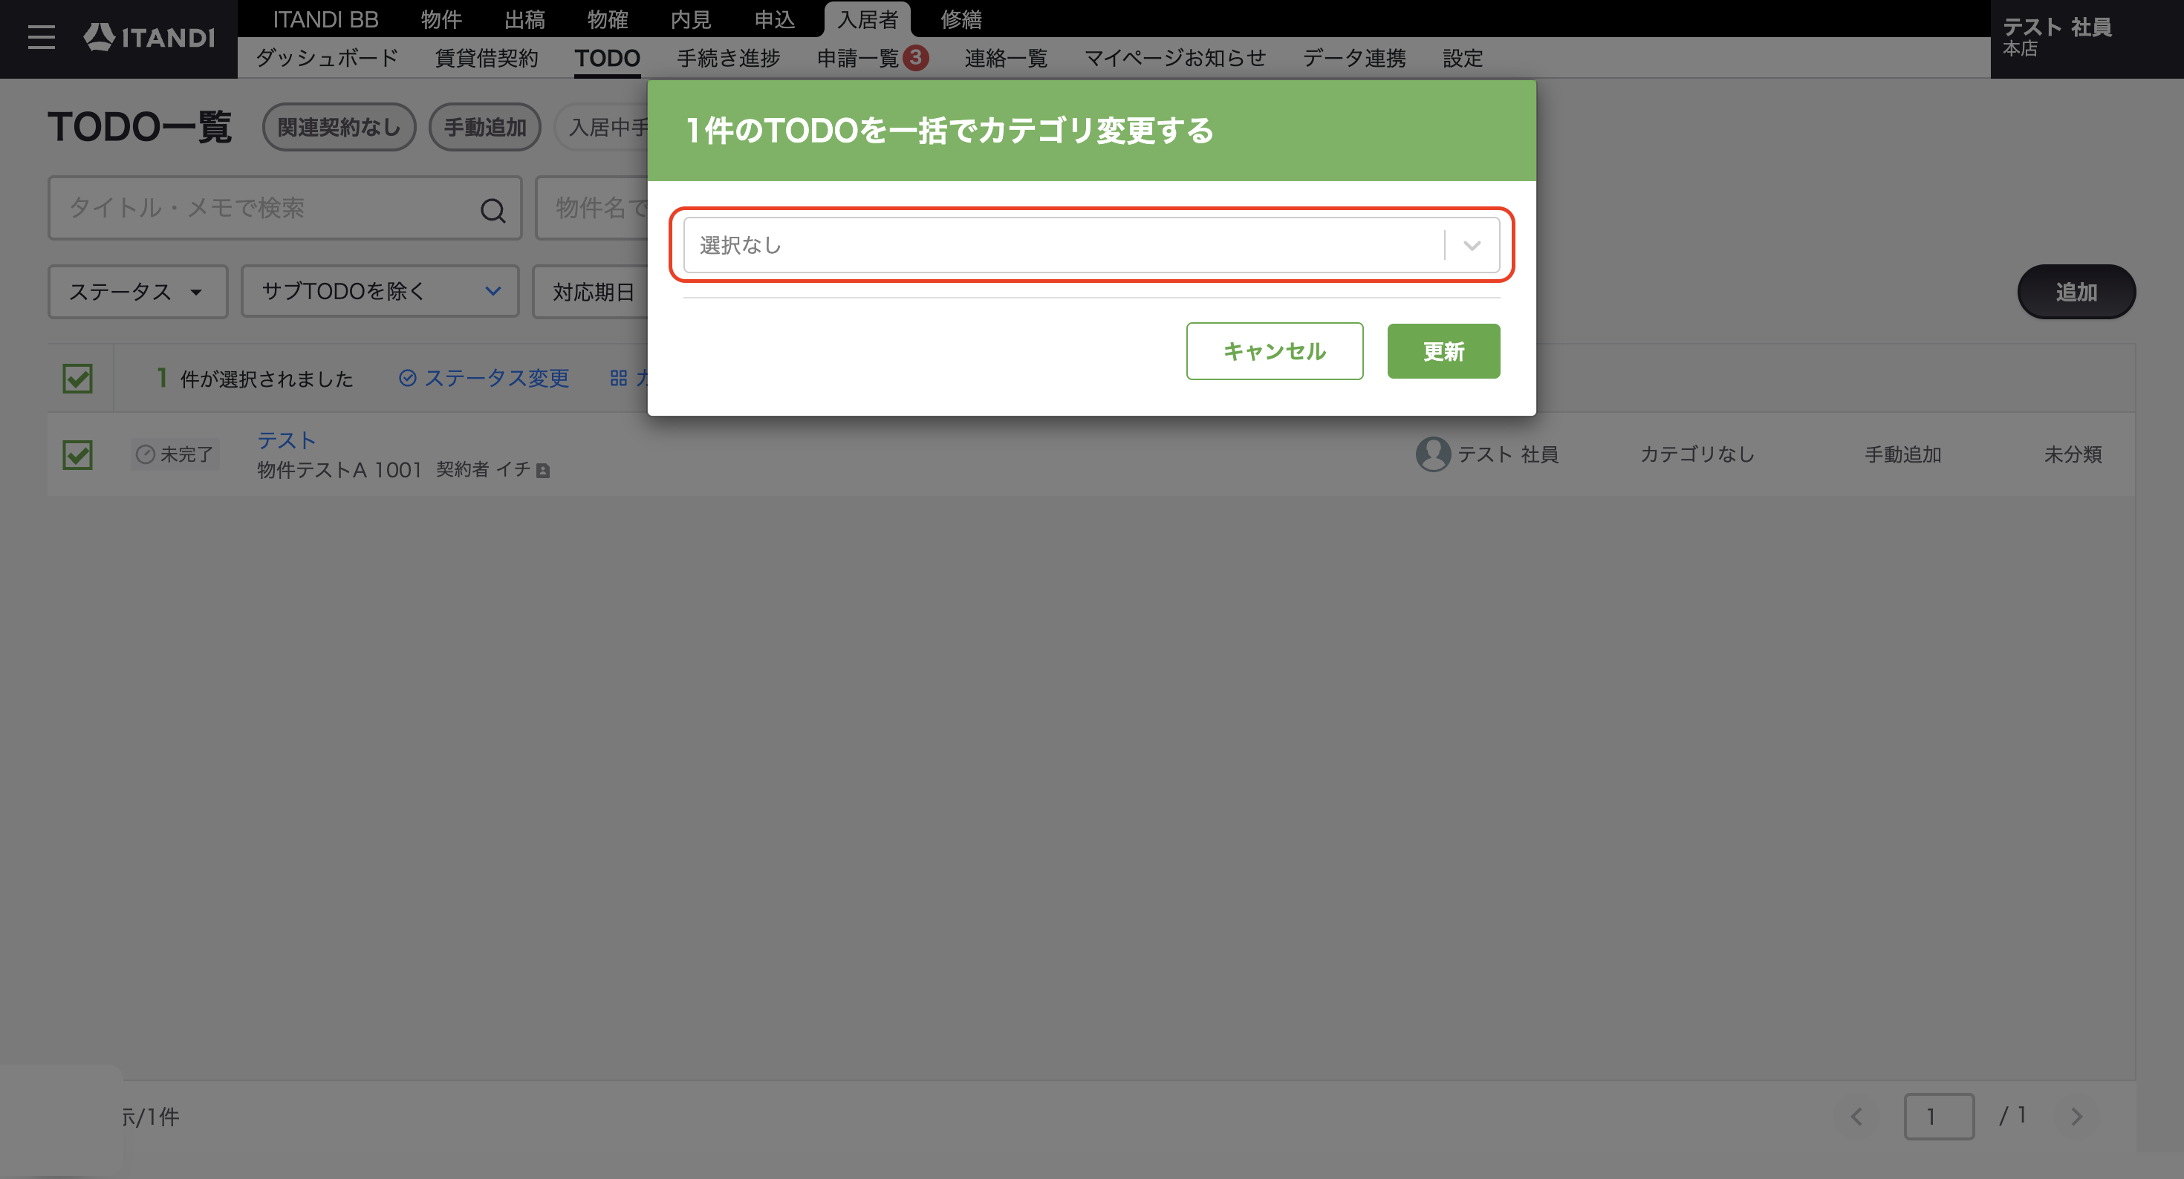The image size is (2184, 1179).
Task: Select the 入居者 top tab
Action: [868, 19]
